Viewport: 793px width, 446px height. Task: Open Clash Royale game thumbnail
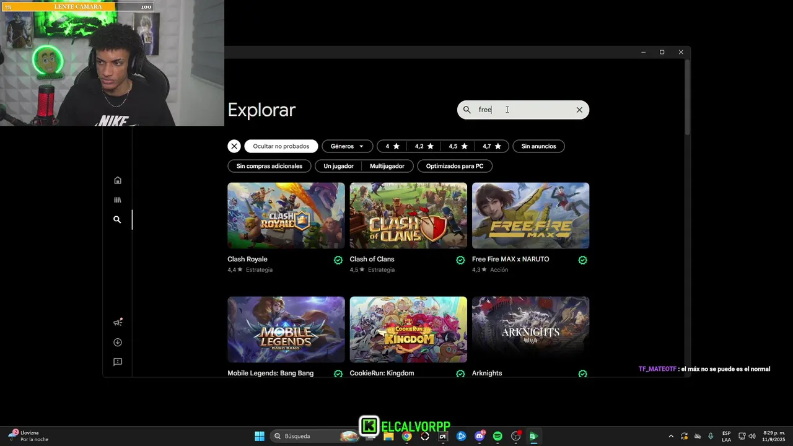286,216
